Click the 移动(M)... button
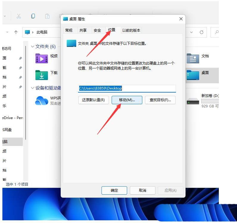237x223 pixels. coord(127,100)
